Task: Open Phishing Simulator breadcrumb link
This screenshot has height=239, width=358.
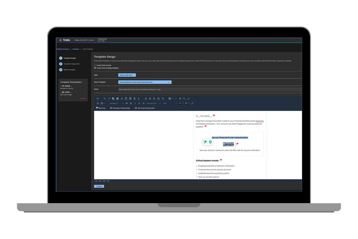Action: pyautogui.click(x=63, y=49)
